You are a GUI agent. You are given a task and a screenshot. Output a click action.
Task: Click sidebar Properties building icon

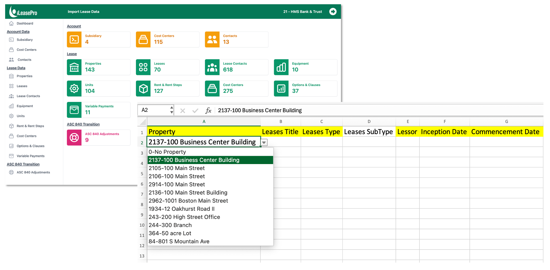point(11,76)
